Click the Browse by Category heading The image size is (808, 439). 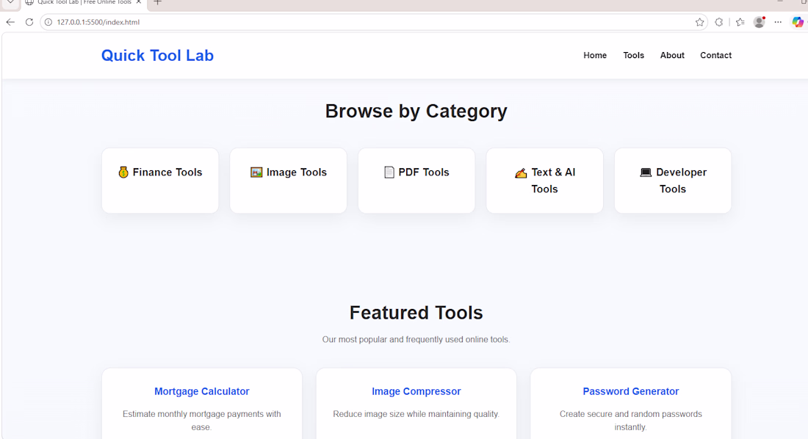tap(416, 112)
